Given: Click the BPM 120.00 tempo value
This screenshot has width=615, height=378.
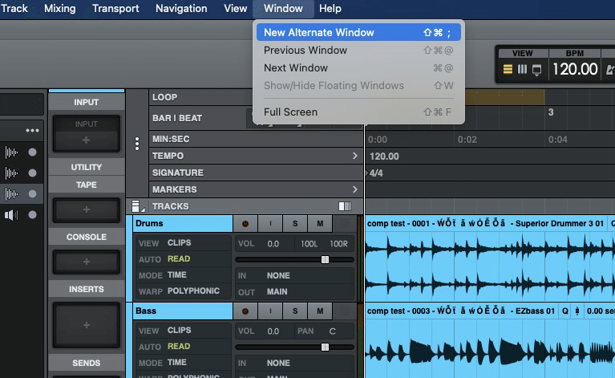Looking at the screenshot, I should pos(575,70).
